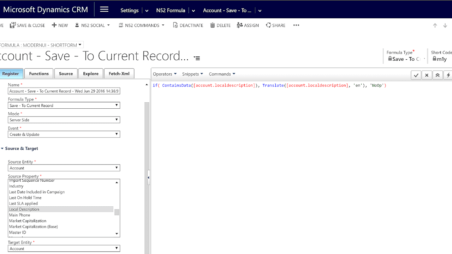The height and width of the screenshot is (254, 452).
Task: Open the Settings navigation area
Action: point(129,11)
